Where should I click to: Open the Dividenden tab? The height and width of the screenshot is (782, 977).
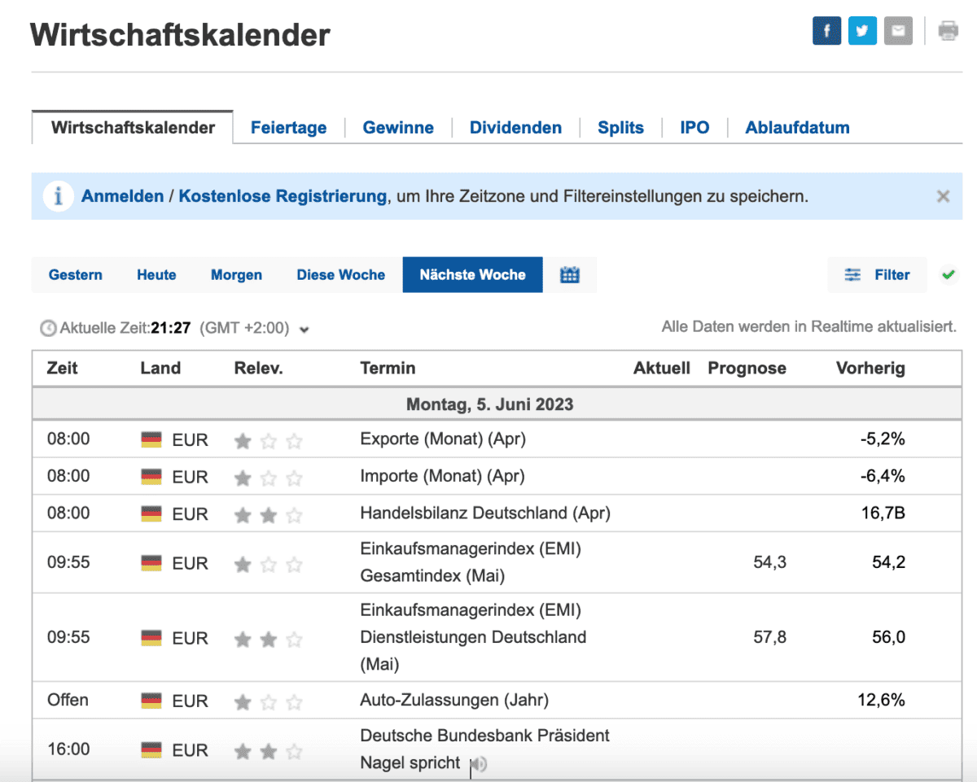pyautogui.click(x=515, y=127)
